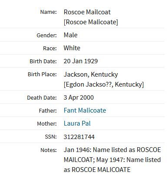Screen dimensions: 168x178
Task: Click the alternate name [Roscoe Malicoate]
Action: coord(91,22)
